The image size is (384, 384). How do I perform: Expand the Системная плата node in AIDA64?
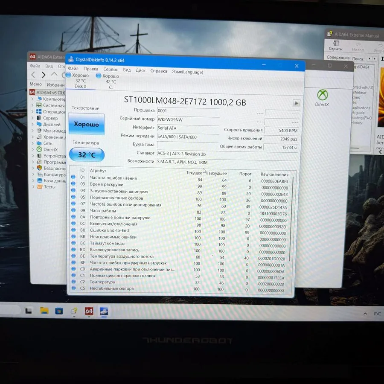tap(32, 105)
